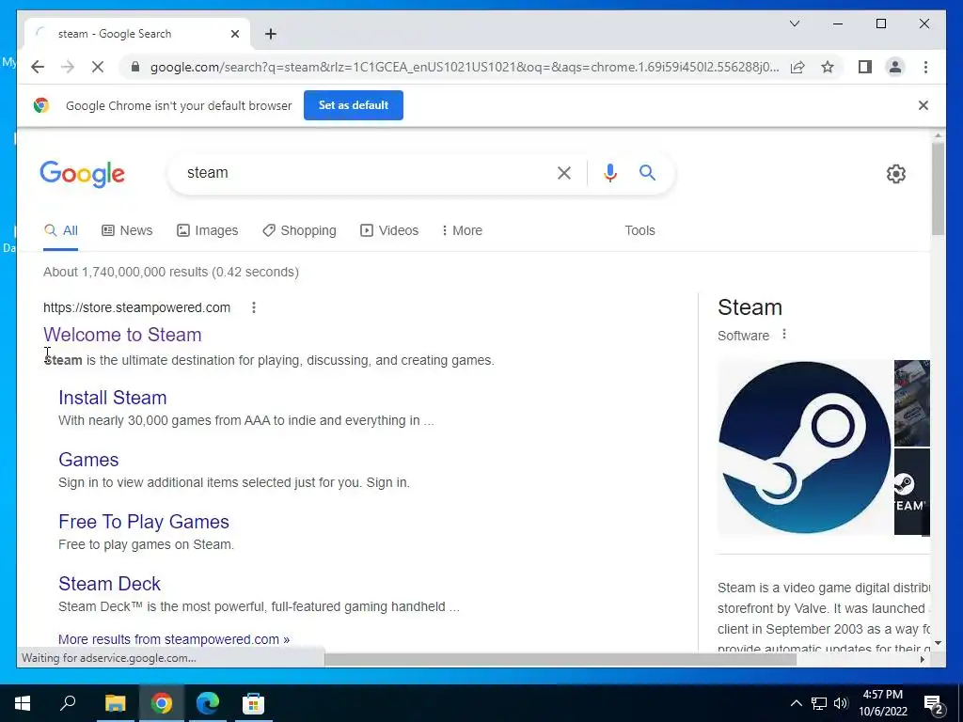Switch to the Images tab
The image size is (963, 722).
(208, 231)
